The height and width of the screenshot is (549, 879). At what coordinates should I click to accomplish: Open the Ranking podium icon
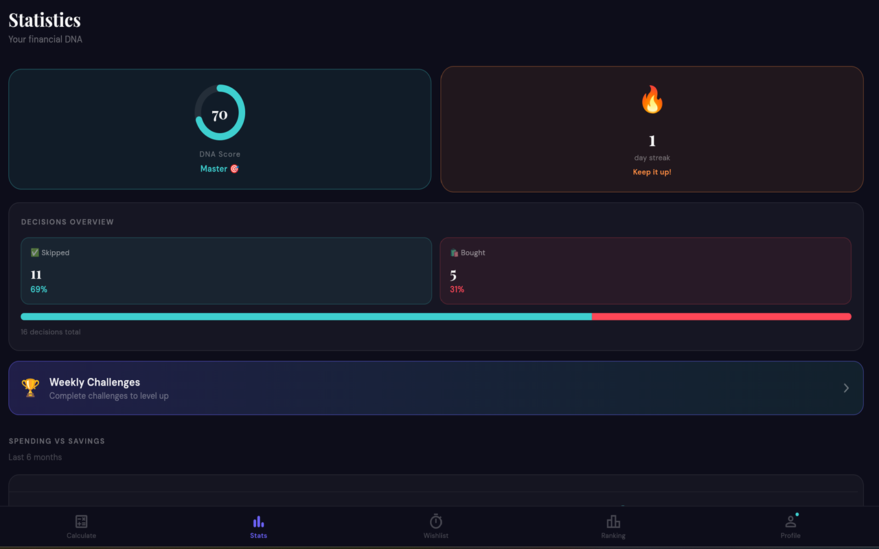click(613, 522)
